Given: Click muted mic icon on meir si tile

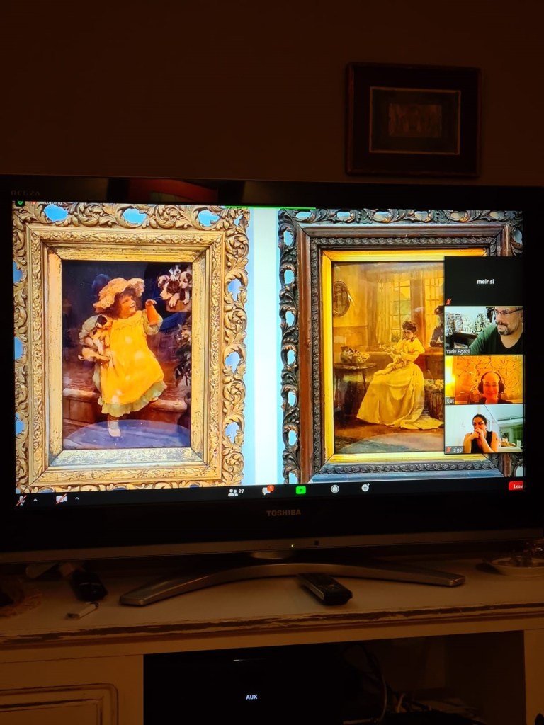Looking at the screenshot, I should pyautogui.click(x=448, y=300).
